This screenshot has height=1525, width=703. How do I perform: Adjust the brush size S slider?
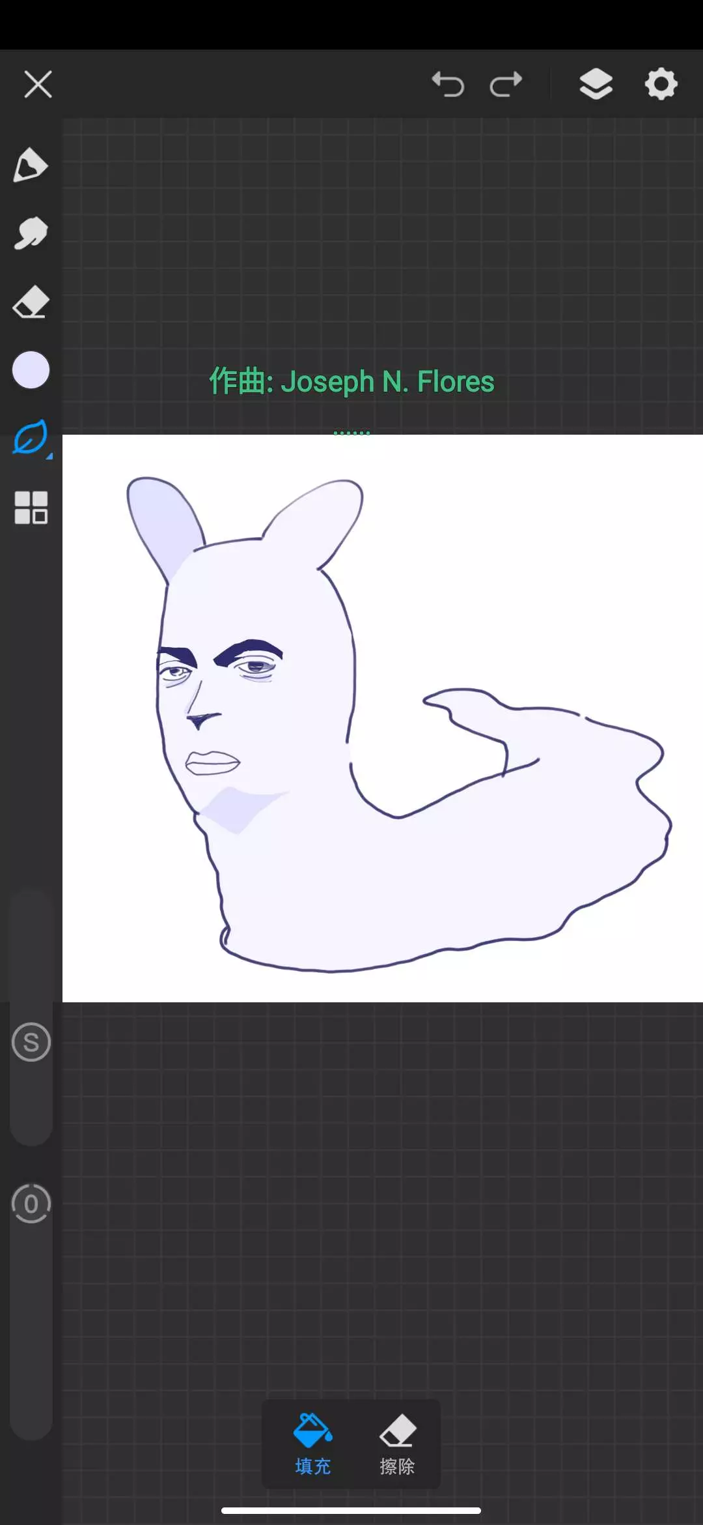click(31, 1041)
